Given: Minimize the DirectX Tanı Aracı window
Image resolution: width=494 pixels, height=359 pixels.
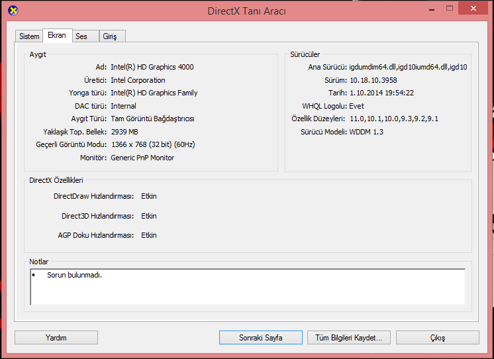Looking at the screenshot, I should [x=432, y=9].
